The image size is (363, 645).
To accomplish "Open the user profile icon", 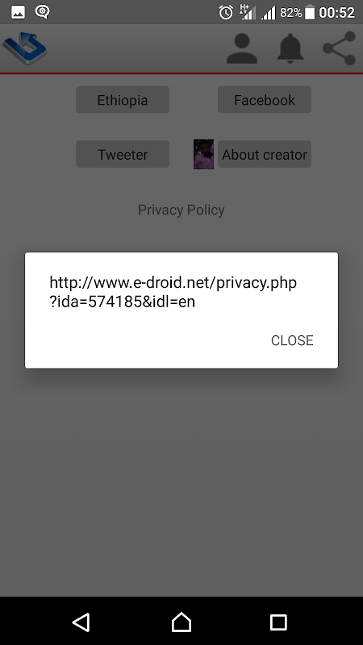I will coord(242,48).
